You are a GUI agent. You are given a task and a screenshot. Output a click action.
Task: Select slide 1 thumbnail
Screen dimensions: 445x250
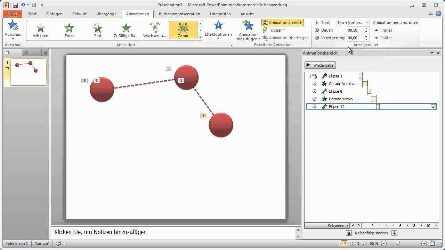(x=29, y=72)
